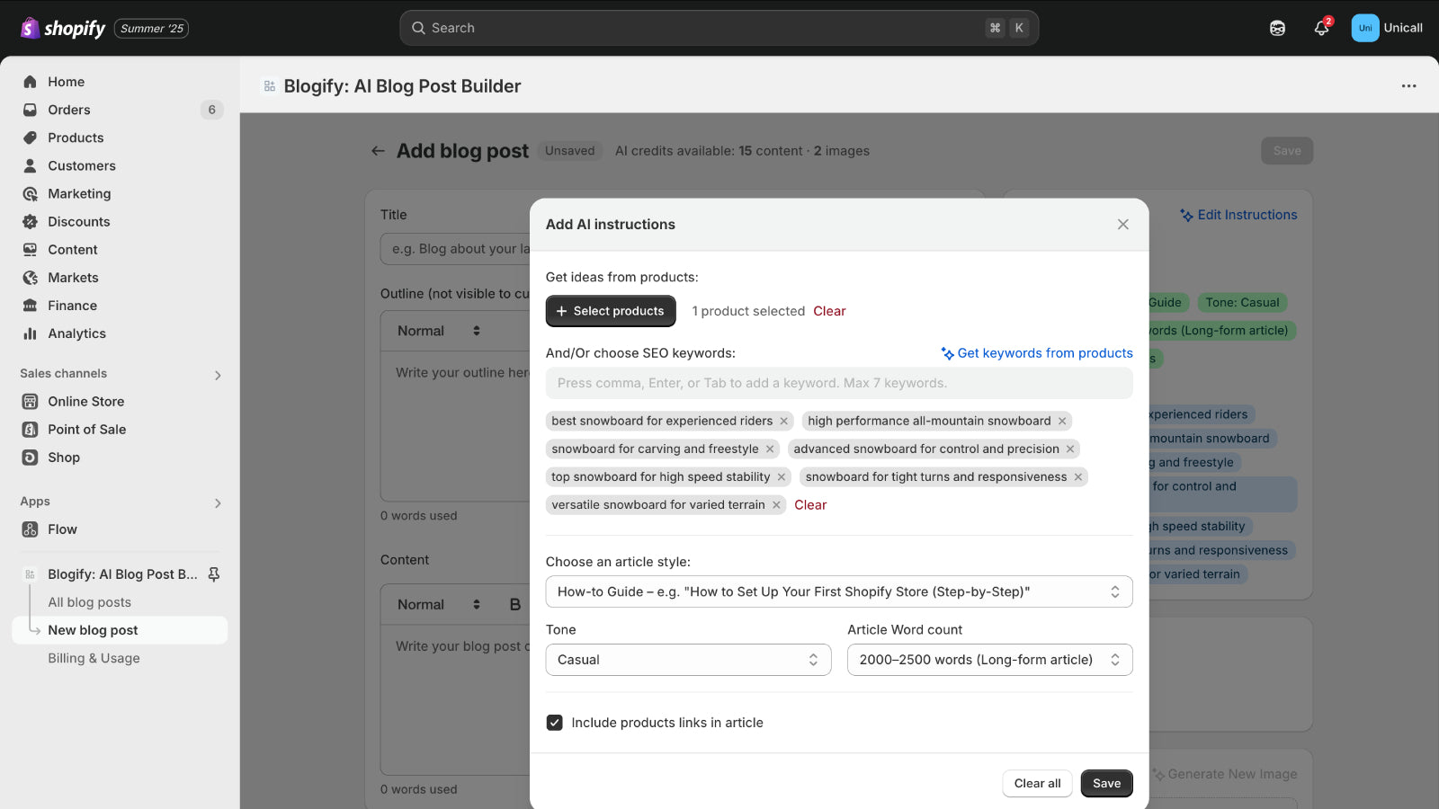Open the Home icon in the sidebar
1439x809 pixels.
30,82
